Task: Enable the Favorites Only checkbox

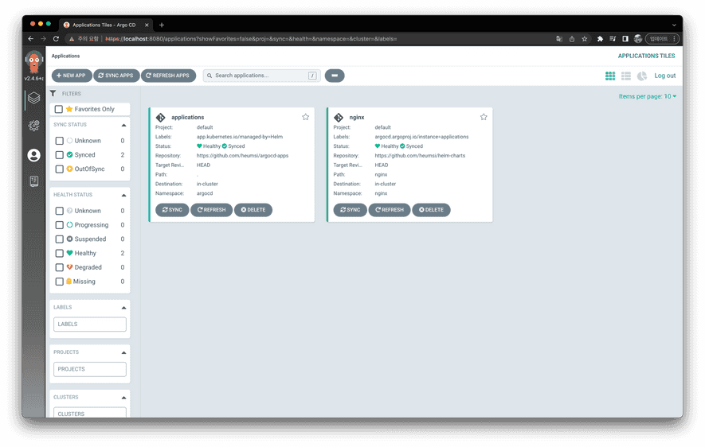Action: (x=59, y=109)
